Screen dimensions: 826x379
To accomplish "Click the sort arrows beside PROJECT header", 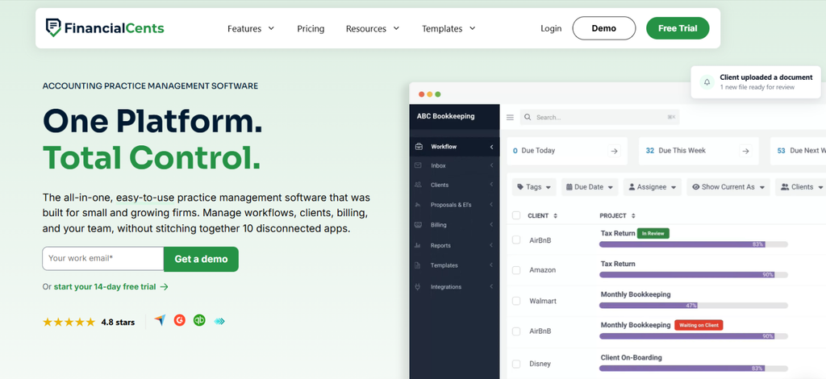I will [x=633, y=216].
